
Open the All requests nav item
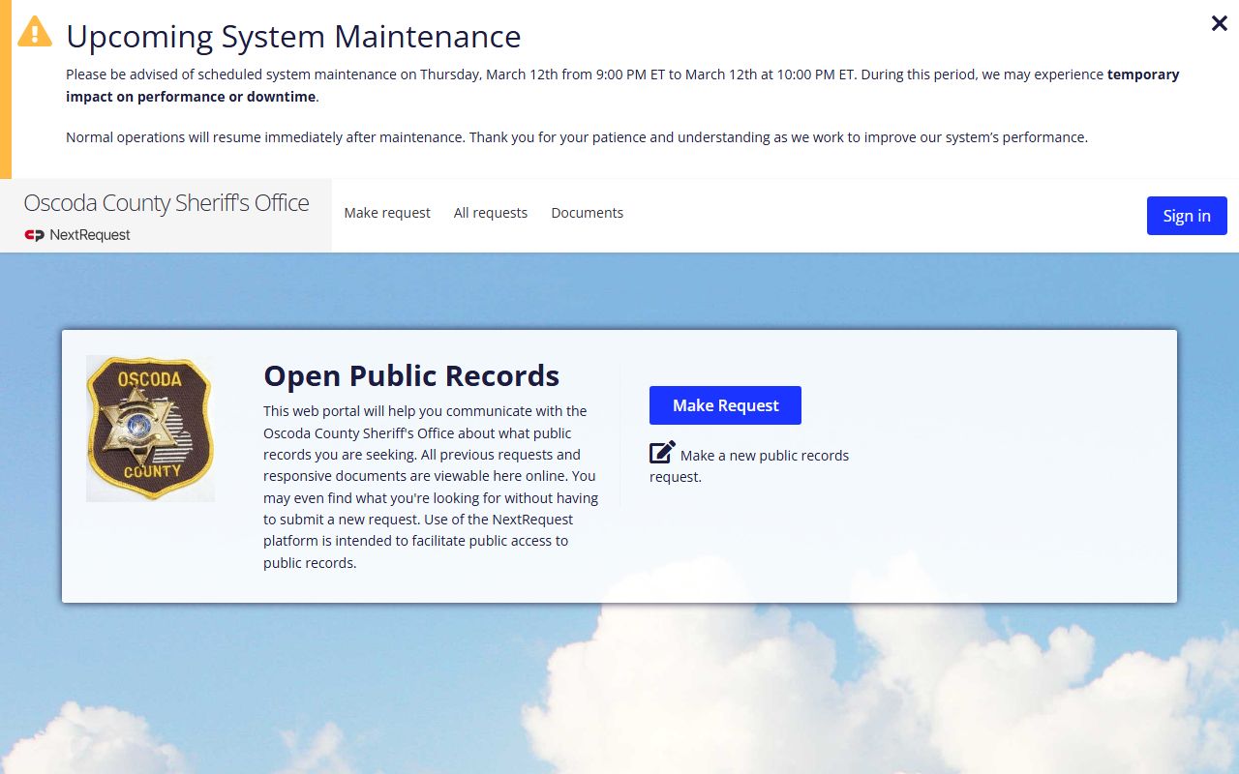click(491, 213)
